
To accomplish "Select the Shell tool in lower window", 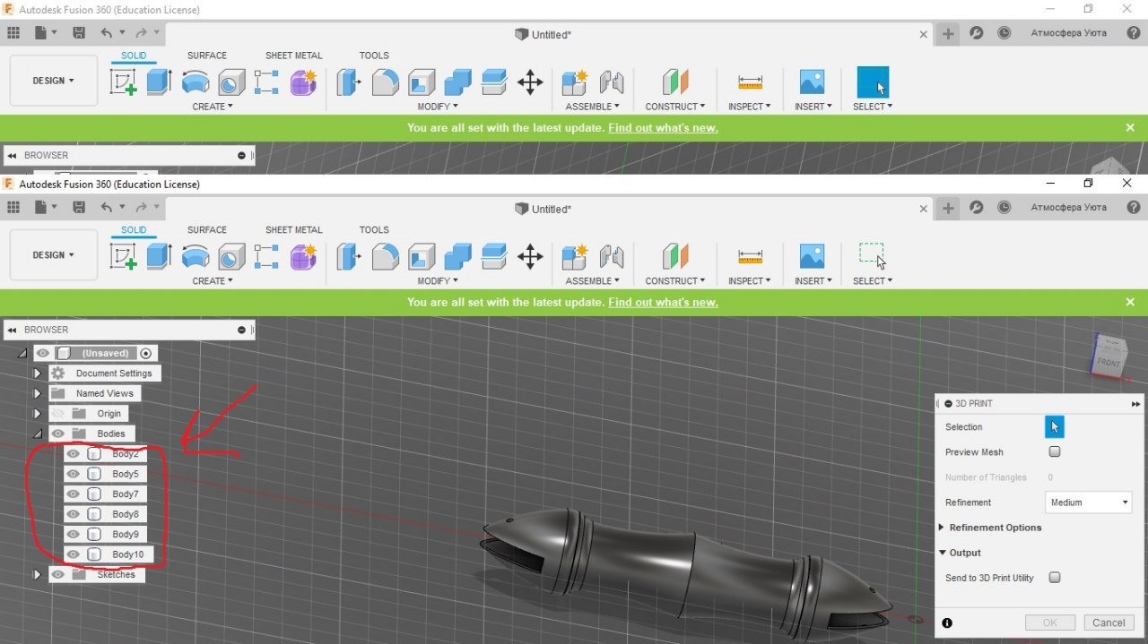I will click(422, 257).
